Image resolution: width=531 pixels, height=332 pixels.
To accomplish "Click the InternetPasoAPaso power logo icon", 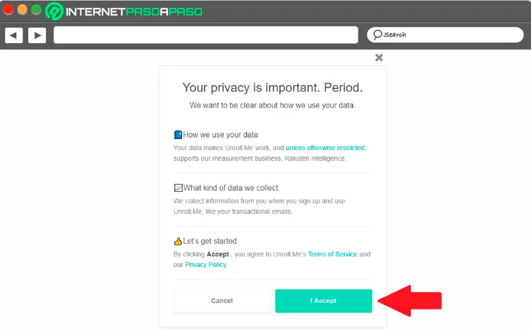I will point(54,11).
